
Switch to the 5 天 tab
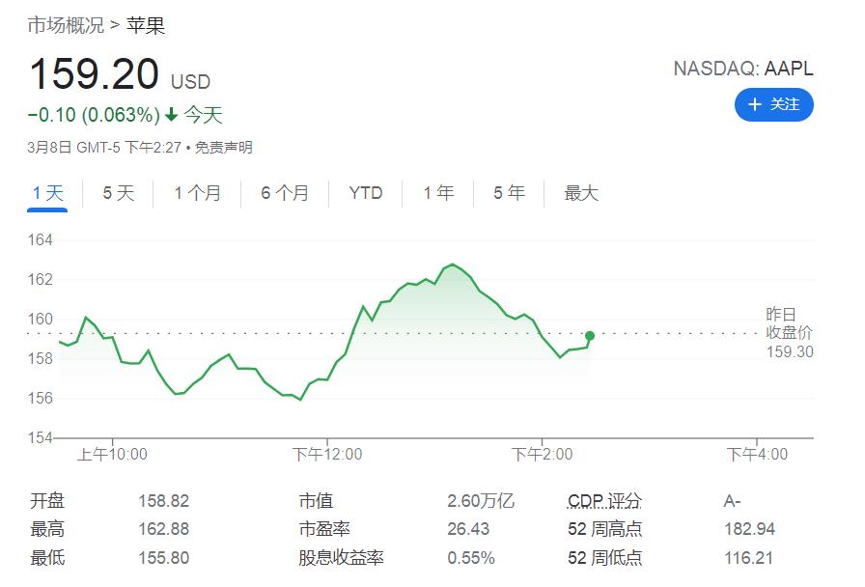(119, 193)
